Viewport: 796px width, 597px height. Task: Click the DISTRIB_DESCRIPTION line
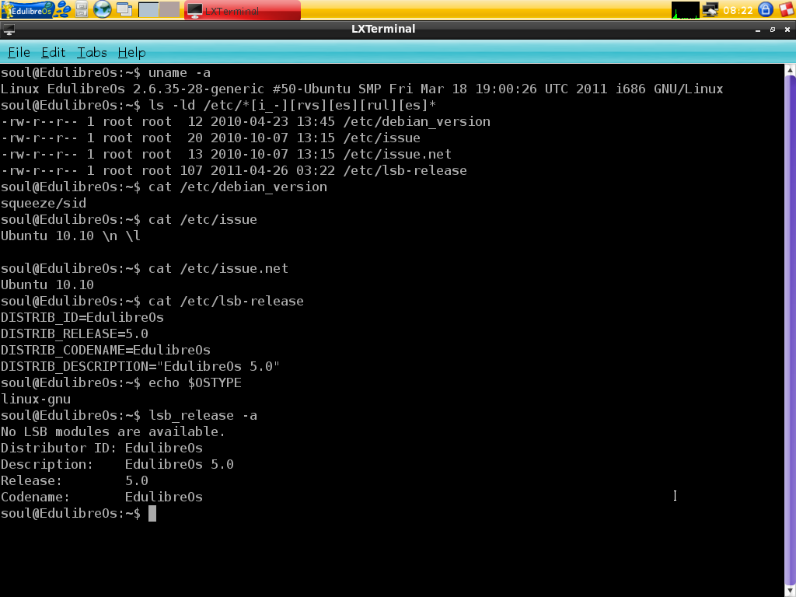pyautogui.click(x=140, y=366)
